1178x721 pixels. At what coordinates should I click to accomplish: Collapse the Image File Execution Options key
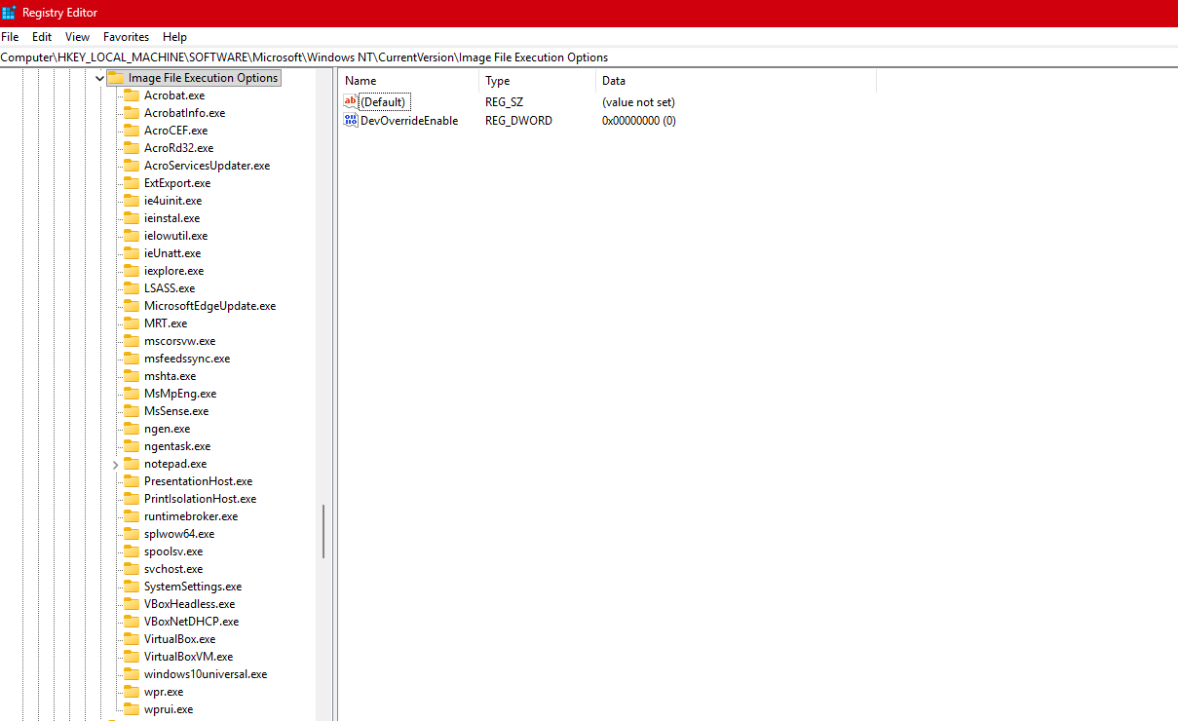coord(99,78)
